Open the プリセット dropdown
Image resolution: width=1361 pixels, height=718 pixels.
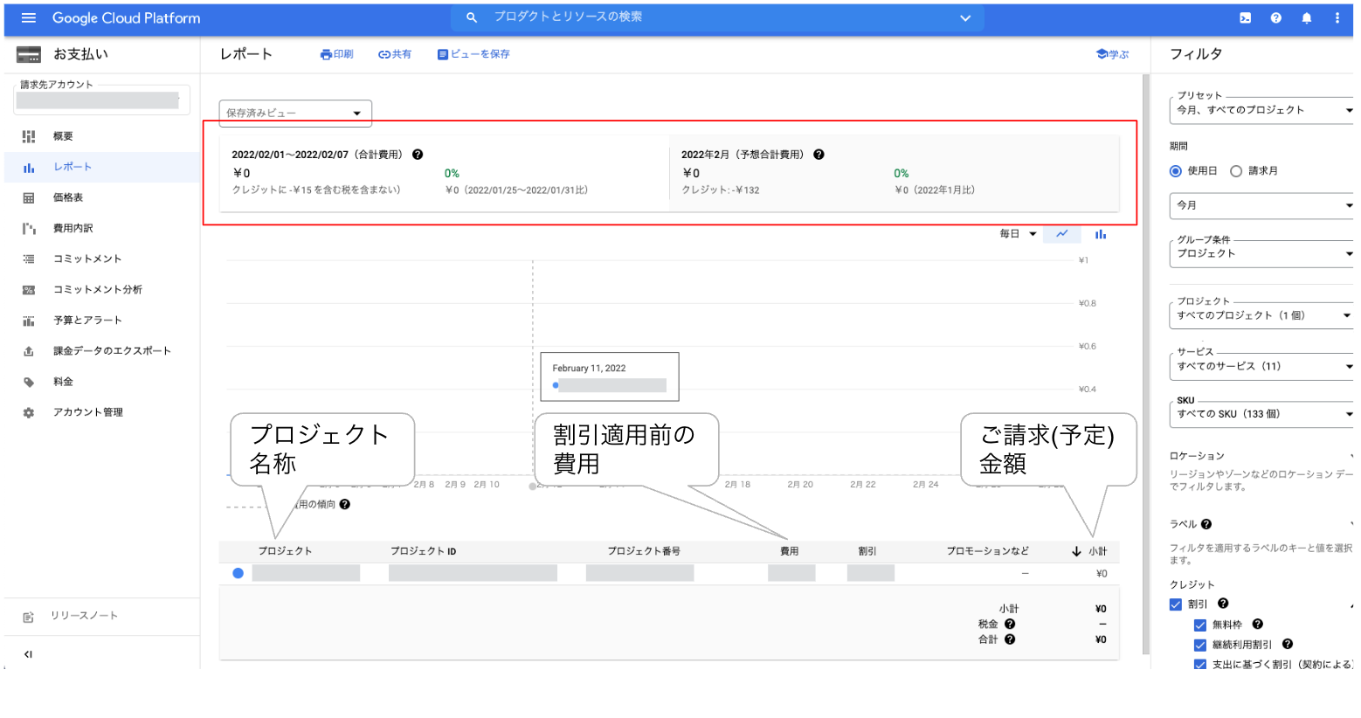click(1262, 110)
